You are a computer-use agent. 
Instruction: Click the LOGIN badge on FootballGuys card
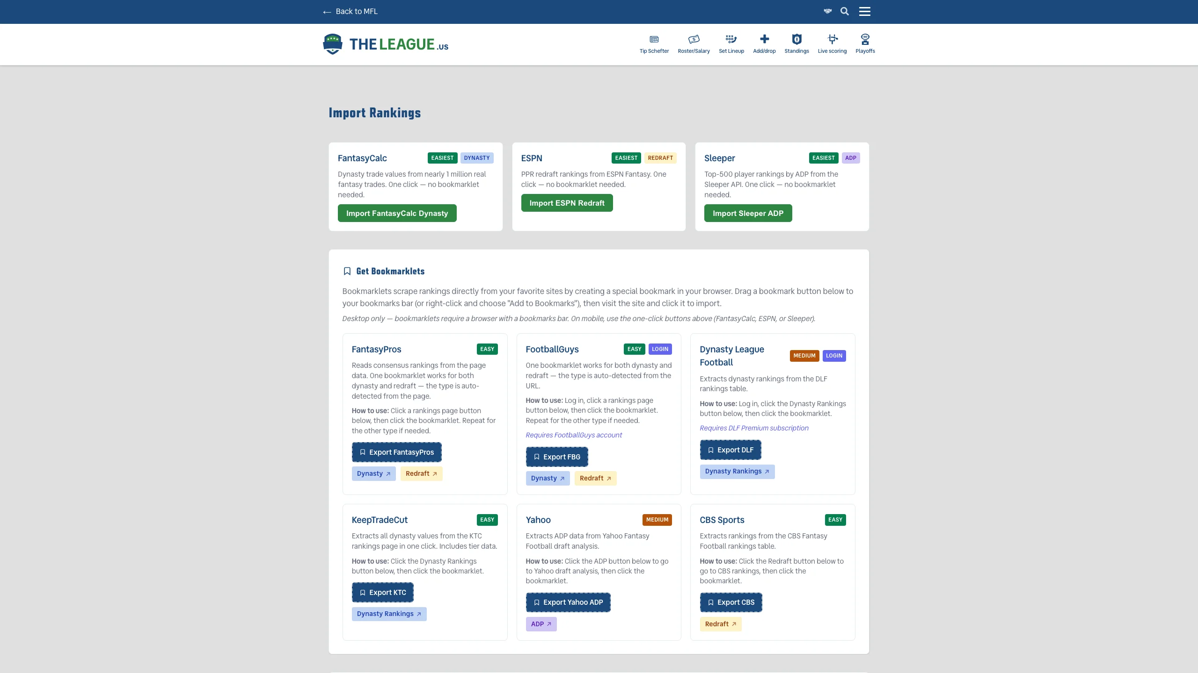660,349
